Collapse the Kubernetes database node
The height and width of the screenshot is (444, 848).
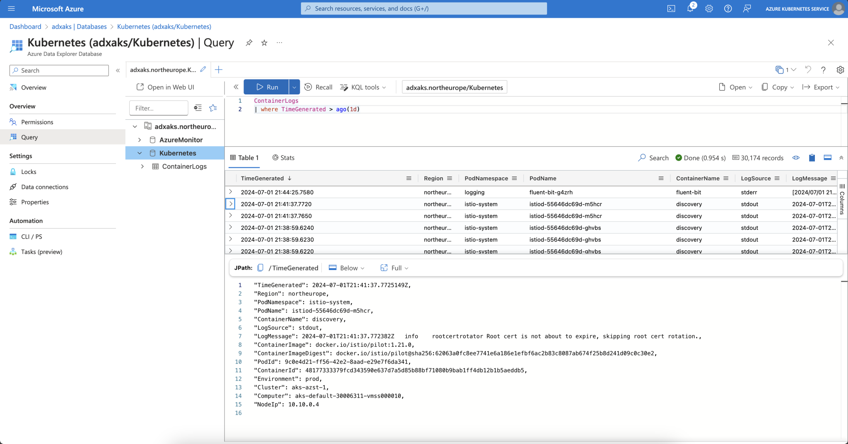(140, 153)
